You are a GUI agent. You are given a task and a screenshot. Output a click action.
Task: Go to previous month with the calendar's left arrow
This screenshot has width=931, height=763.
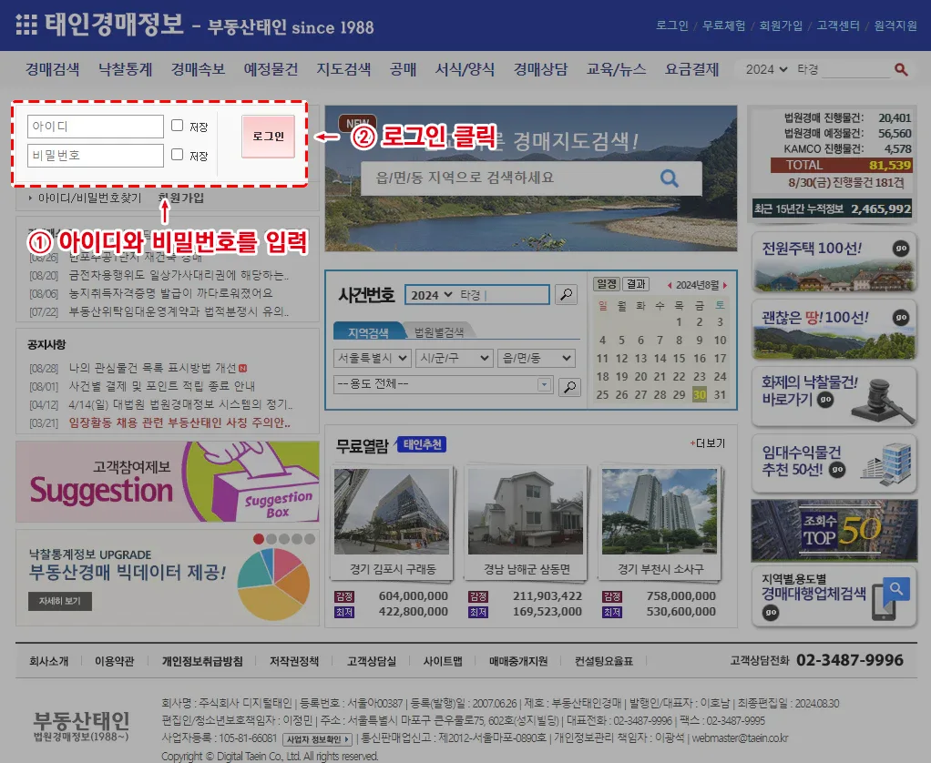click(670, 285)
